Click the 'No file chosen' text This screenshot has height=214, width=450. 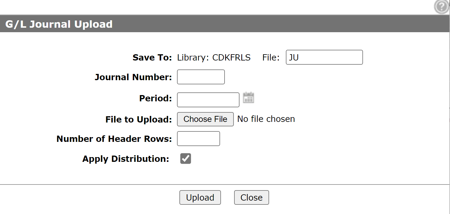click(266, 119)
